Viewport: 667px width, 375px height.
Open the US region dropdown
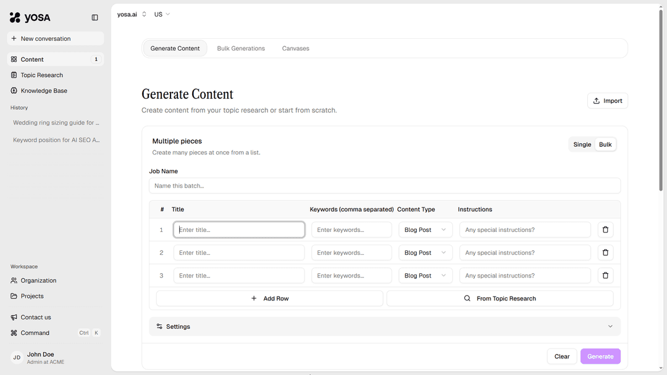coord(161,14)
